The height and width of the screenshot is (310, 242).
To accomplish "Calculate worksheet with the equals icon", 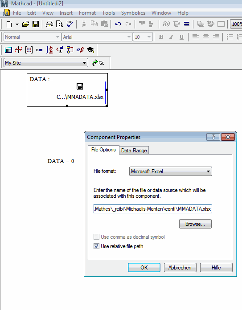I will click(187, 24).
